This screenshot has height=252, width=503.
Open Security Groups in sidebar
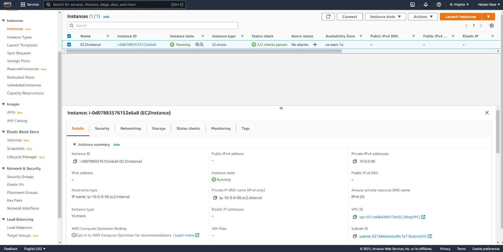click(x=20, y=177)
